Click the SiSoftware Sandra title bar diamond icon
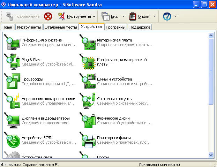Viewport: 217px width, 167px height. [3, 5]
